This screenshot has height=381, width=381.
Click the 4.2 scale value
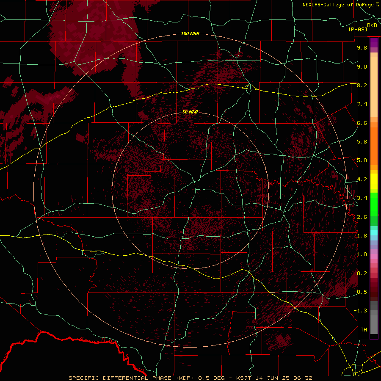[x=362, y=179]
